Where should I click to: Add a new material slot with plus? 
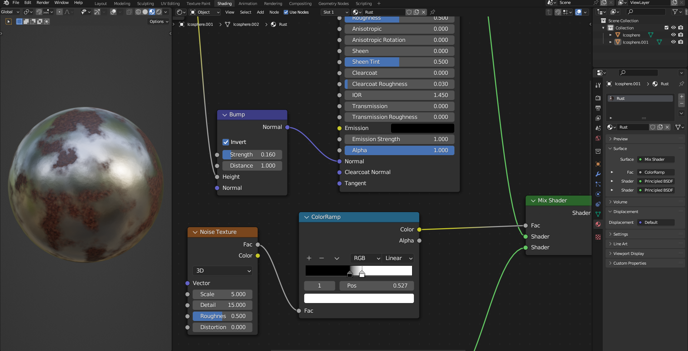pos(682,97)
